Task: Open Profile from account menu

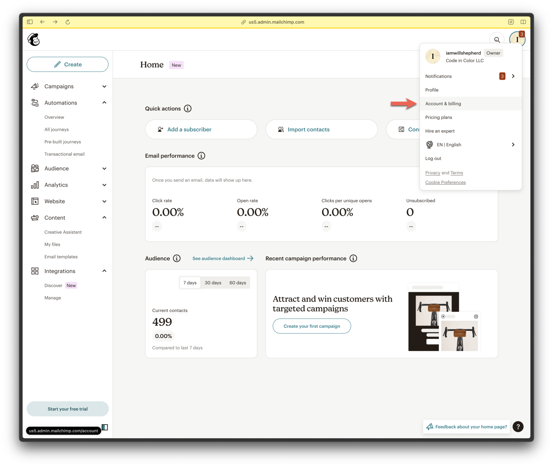Action: click(471, 90)
